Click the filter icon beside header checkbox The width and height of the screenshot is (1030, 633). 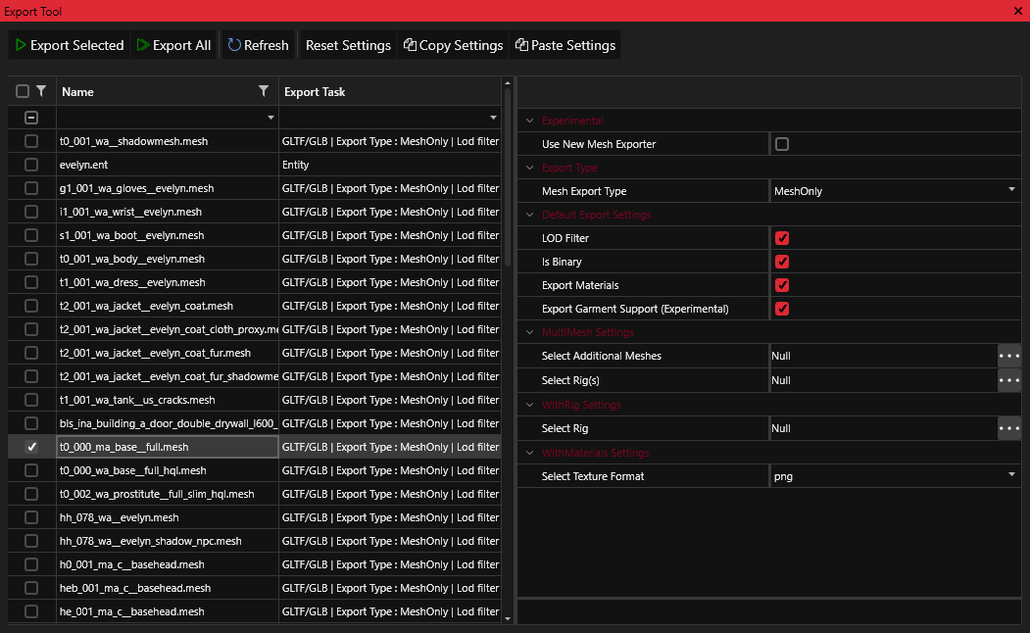point(41,91)
